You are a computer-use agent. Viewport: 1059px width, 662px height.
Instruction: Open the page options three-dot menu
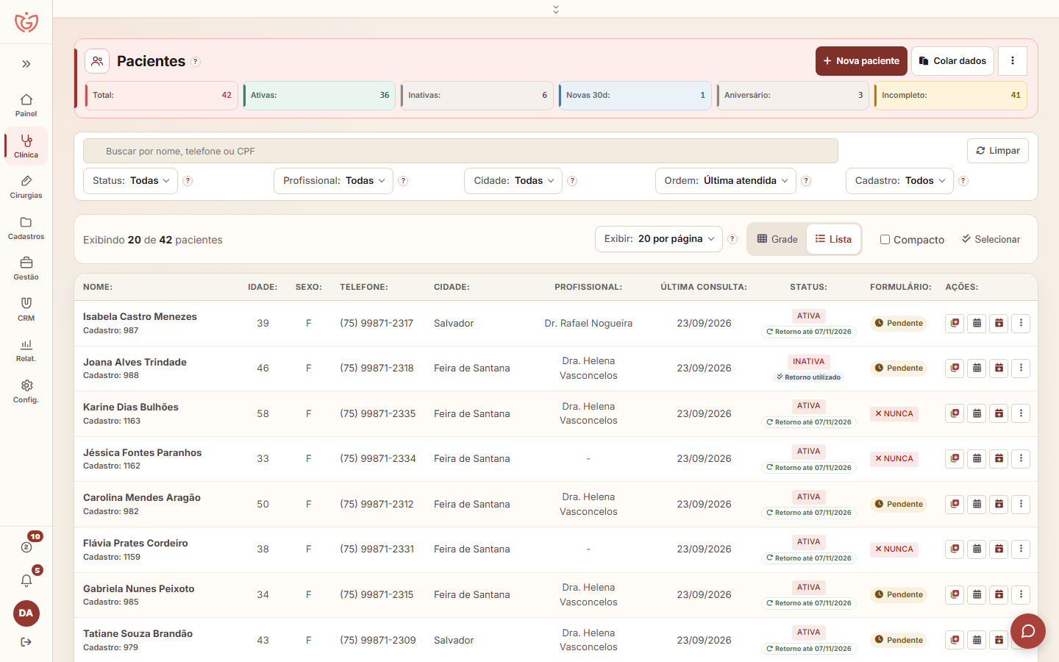click(1013, 61)
